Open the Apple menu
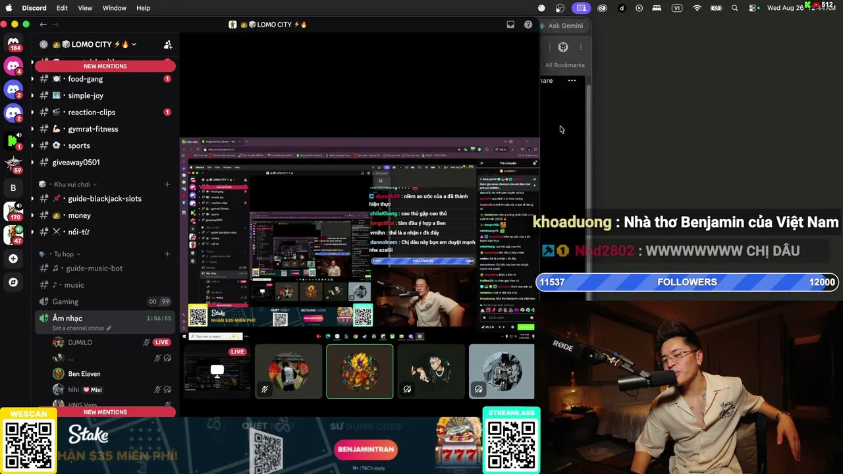 pos(10,8)
